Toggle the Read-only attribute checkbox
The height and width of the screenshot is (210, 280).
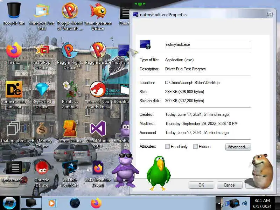click(167, 147)
